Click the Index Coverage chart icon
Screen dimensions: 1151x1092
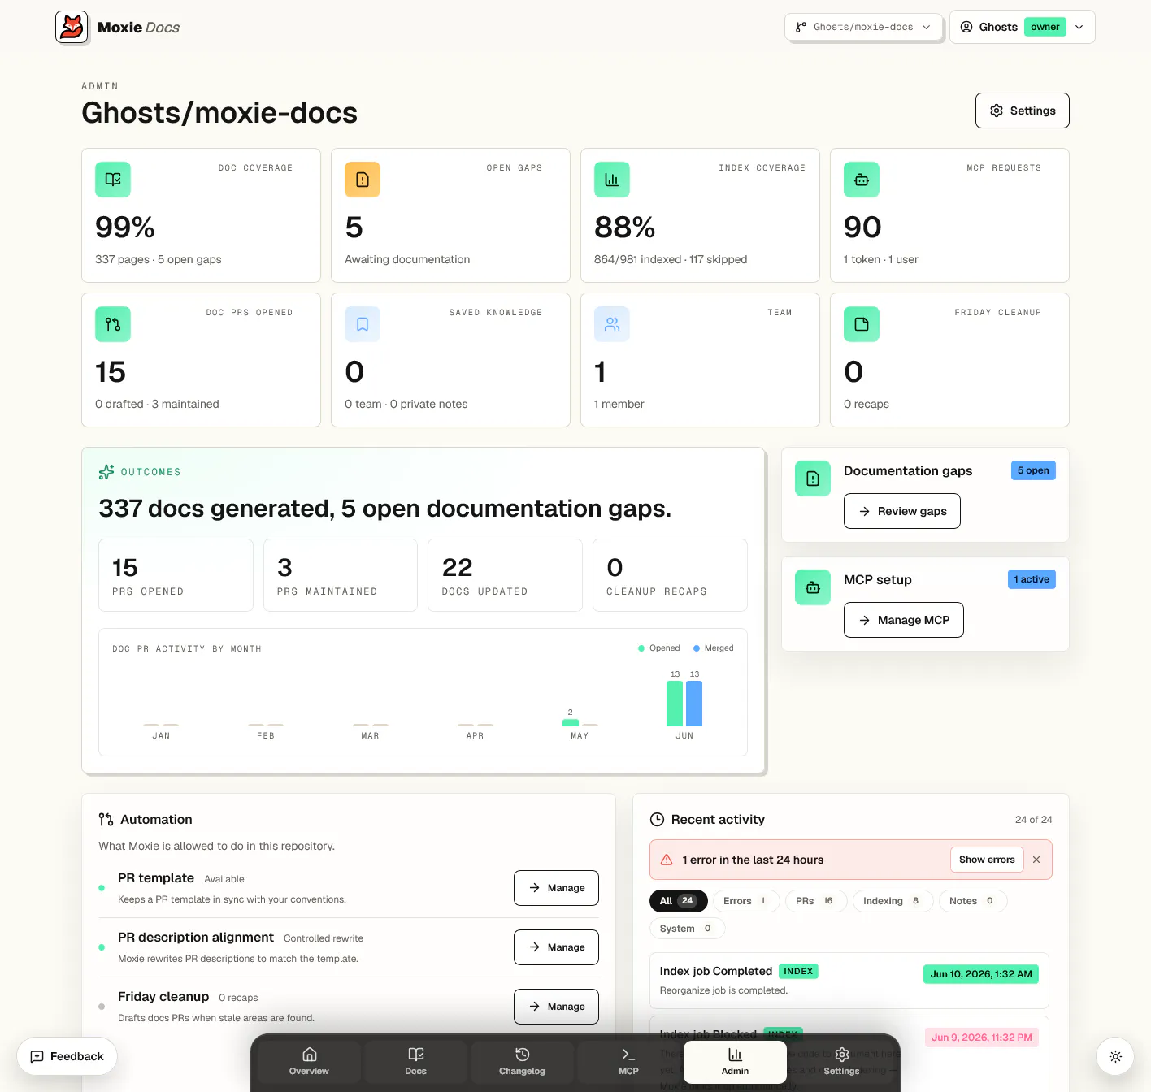point(612,180)
